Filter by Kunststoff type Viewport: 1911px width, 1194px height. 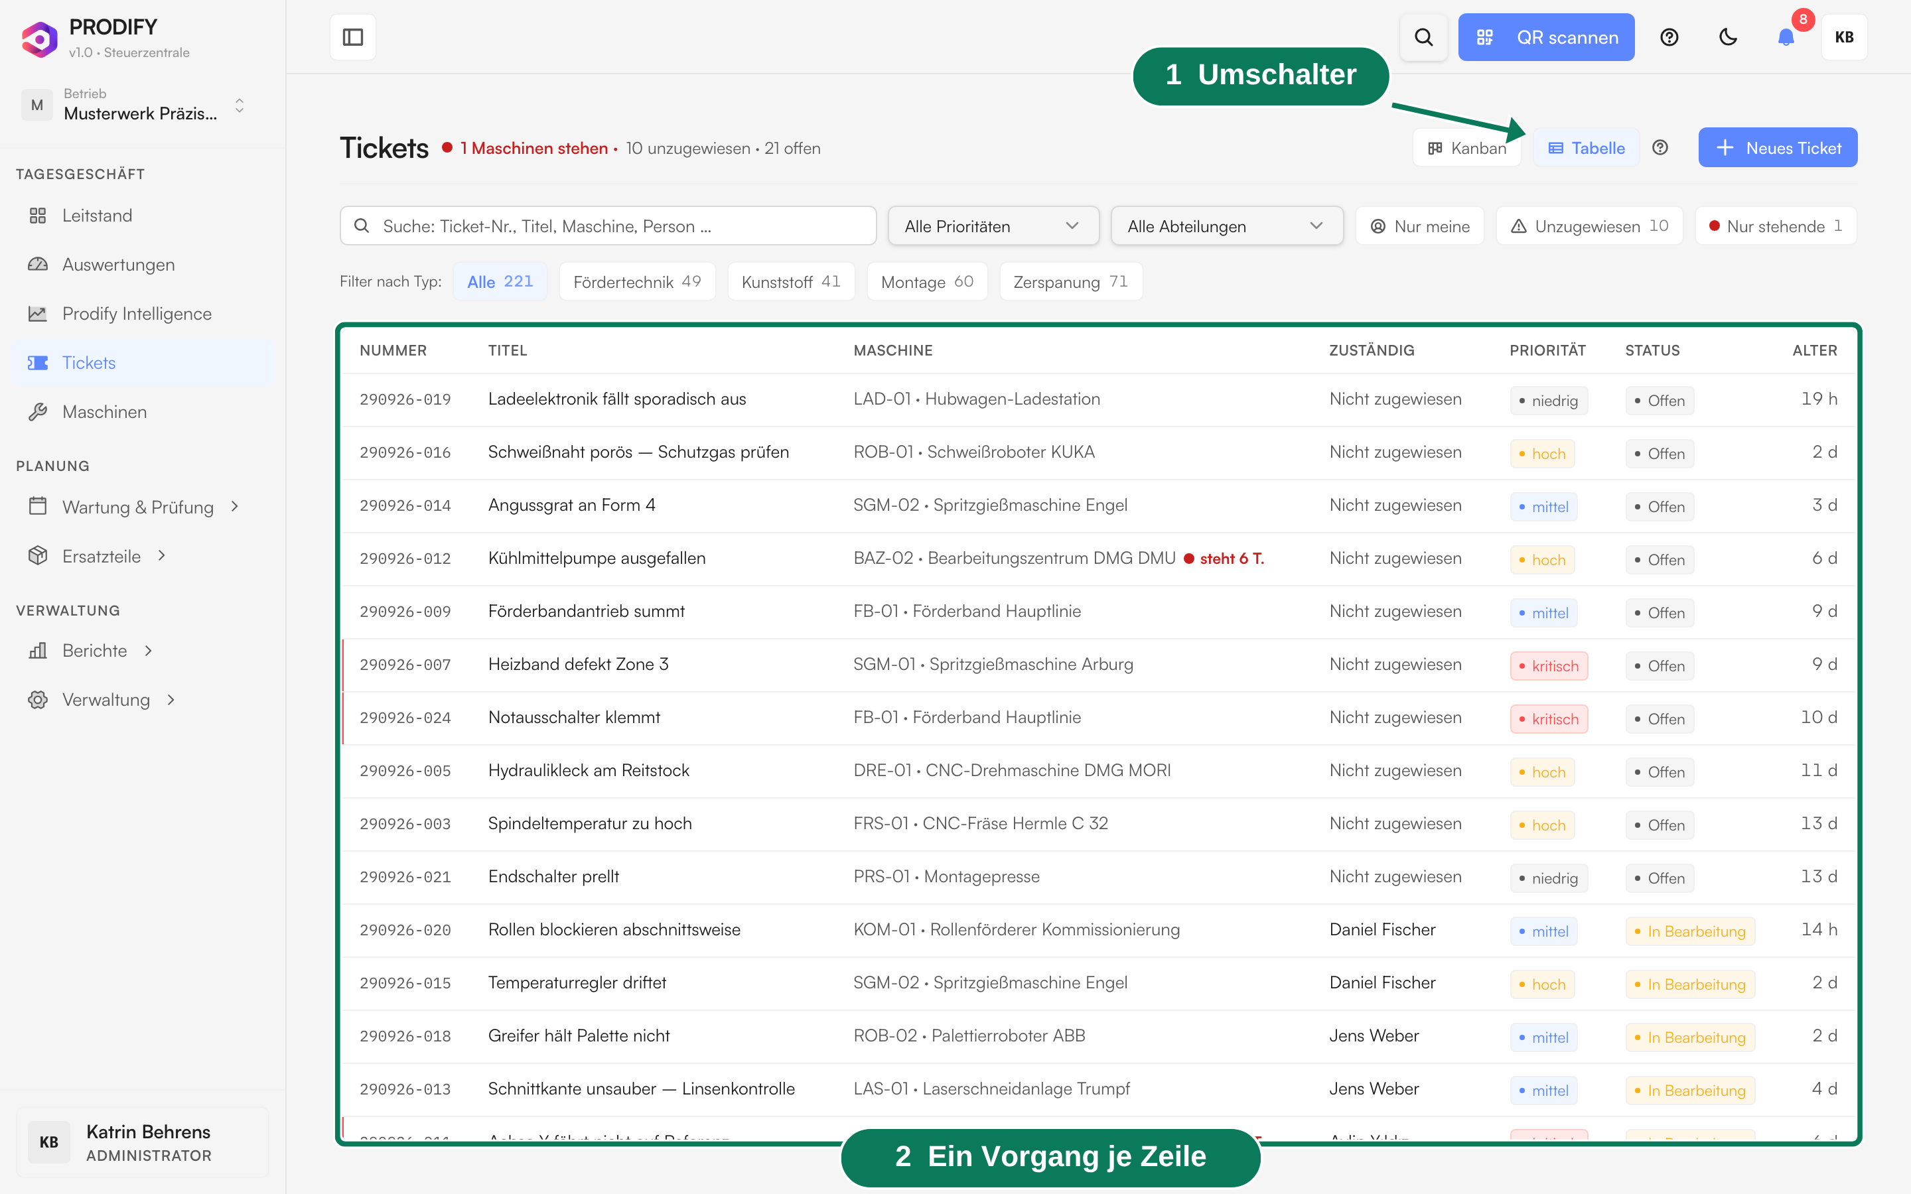point(791,281)
